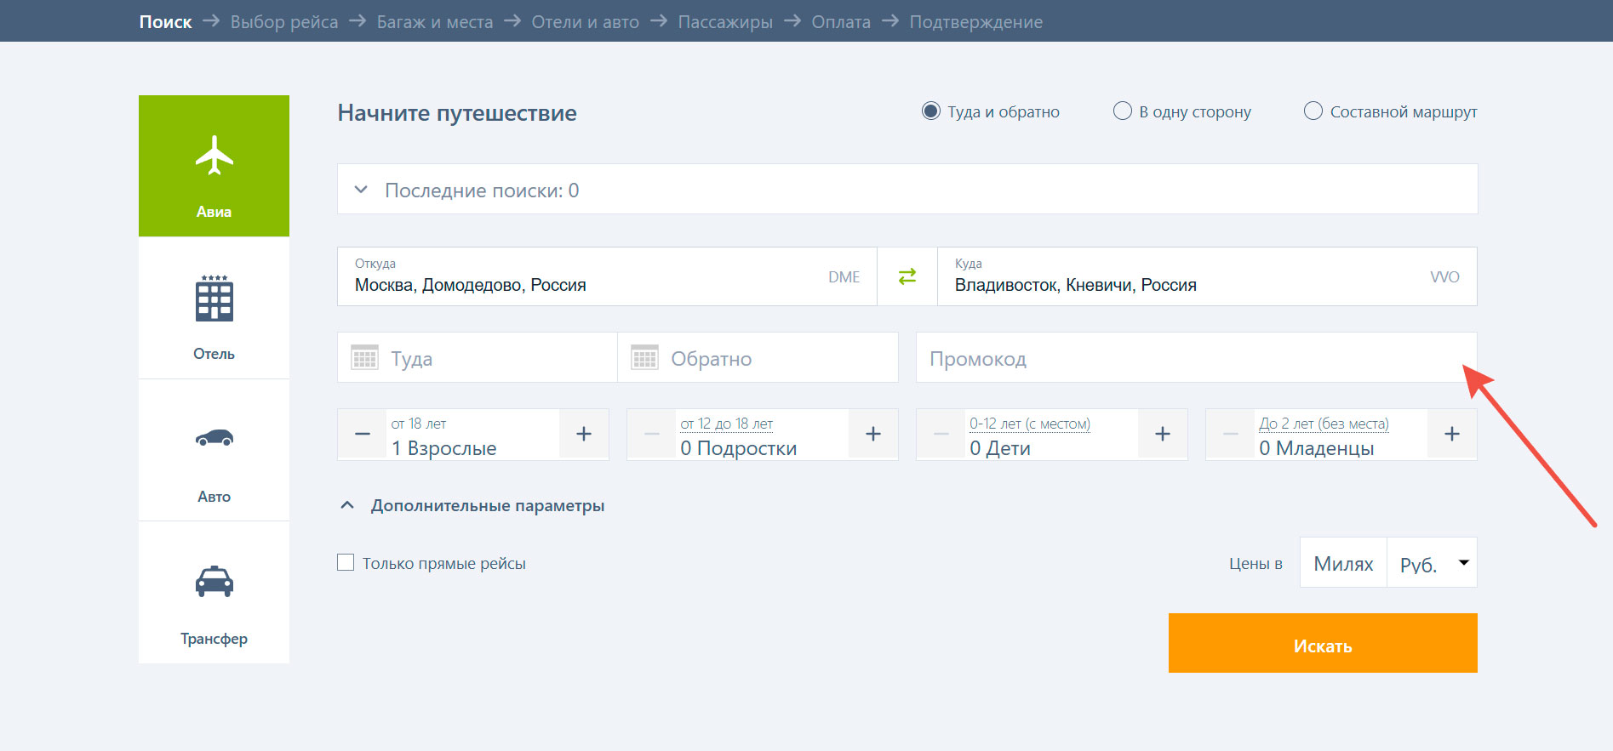Decrease Дети count with minus
Screen dimensions: 1613x751
coord(941,434)
